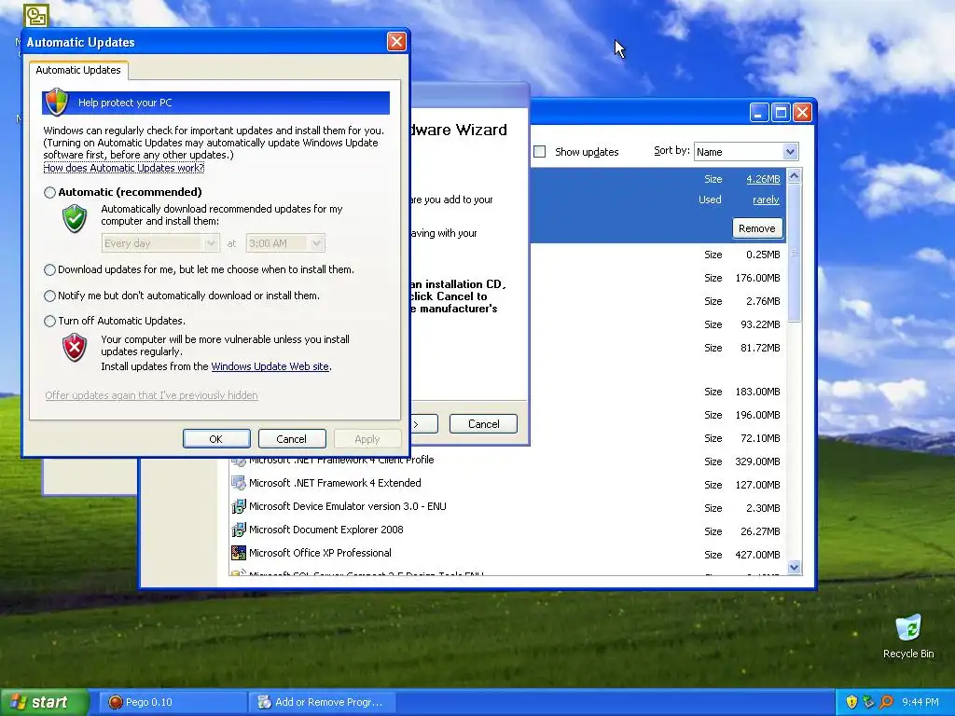Click the 9:44 PM clock
Viewport: 955px width, 716px height.
tap(920, 702)
